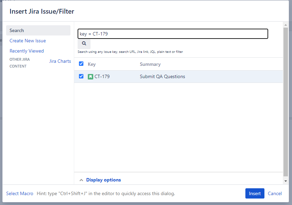Click the Insert button
292x205 pixels.
pyautogui.click(x=255, y=193)
